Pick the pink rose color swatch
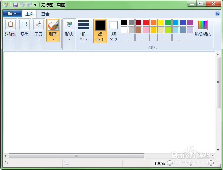The height and width of the screenshot is (170, 223). coord(146,30)
